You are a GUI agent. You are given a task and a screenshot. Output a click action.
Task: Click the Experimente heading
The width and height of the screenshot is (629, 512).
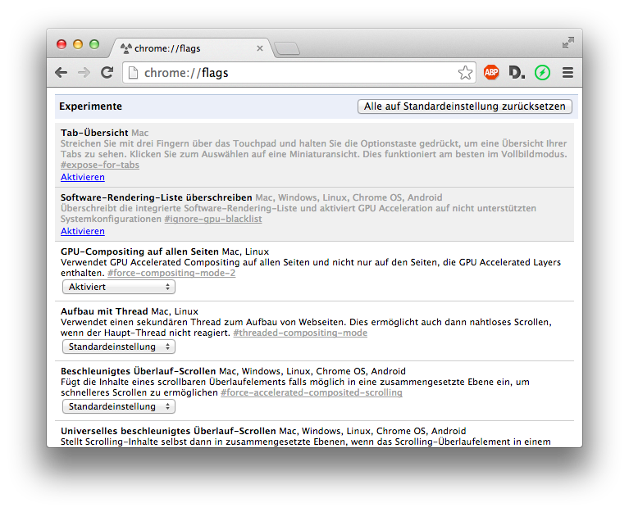pyautogui.click(x=91, y=106)
